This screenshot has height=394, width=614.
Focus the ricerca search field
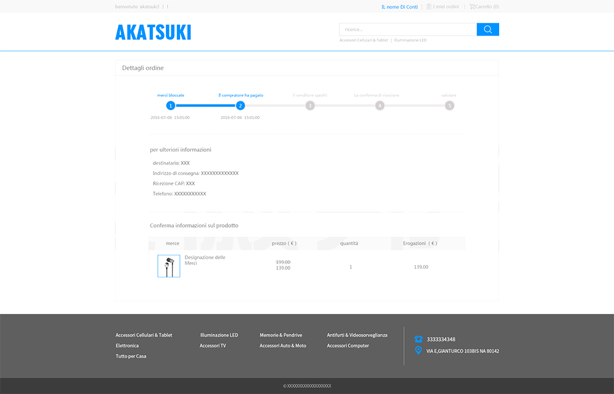coord(408,29)
